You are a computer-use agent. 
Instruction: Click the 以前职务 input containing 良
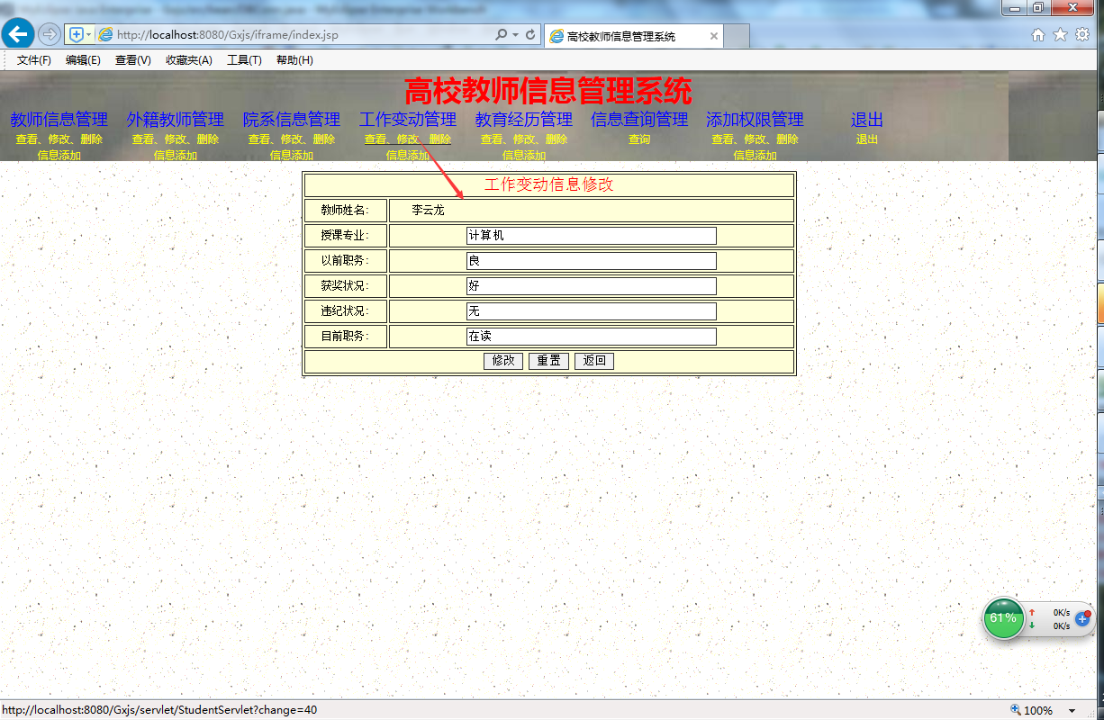(592, 261)
